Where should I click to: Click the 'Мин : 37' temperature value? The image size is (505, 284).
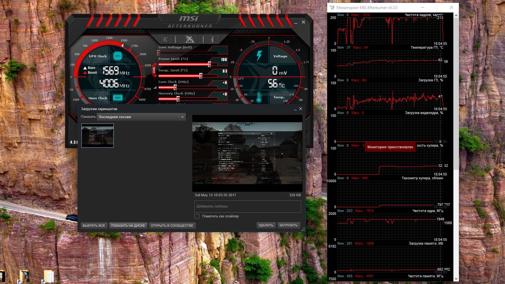[x=344, y=47]
